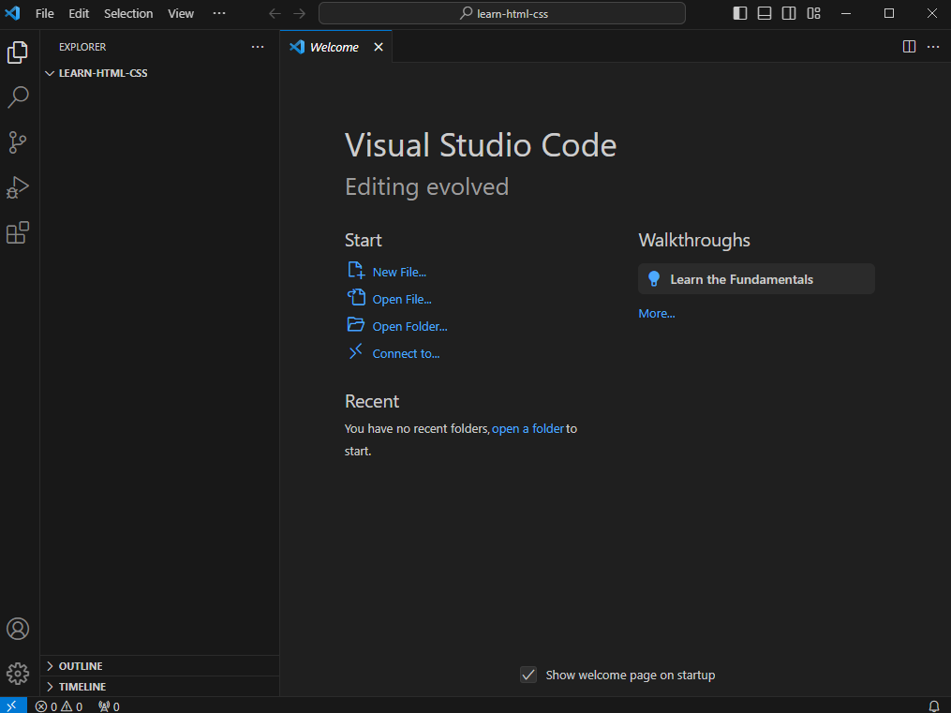This screenshot has height=713, width=951.
Task: Open the Manage gear icon
Action: [x=18, y=674]
